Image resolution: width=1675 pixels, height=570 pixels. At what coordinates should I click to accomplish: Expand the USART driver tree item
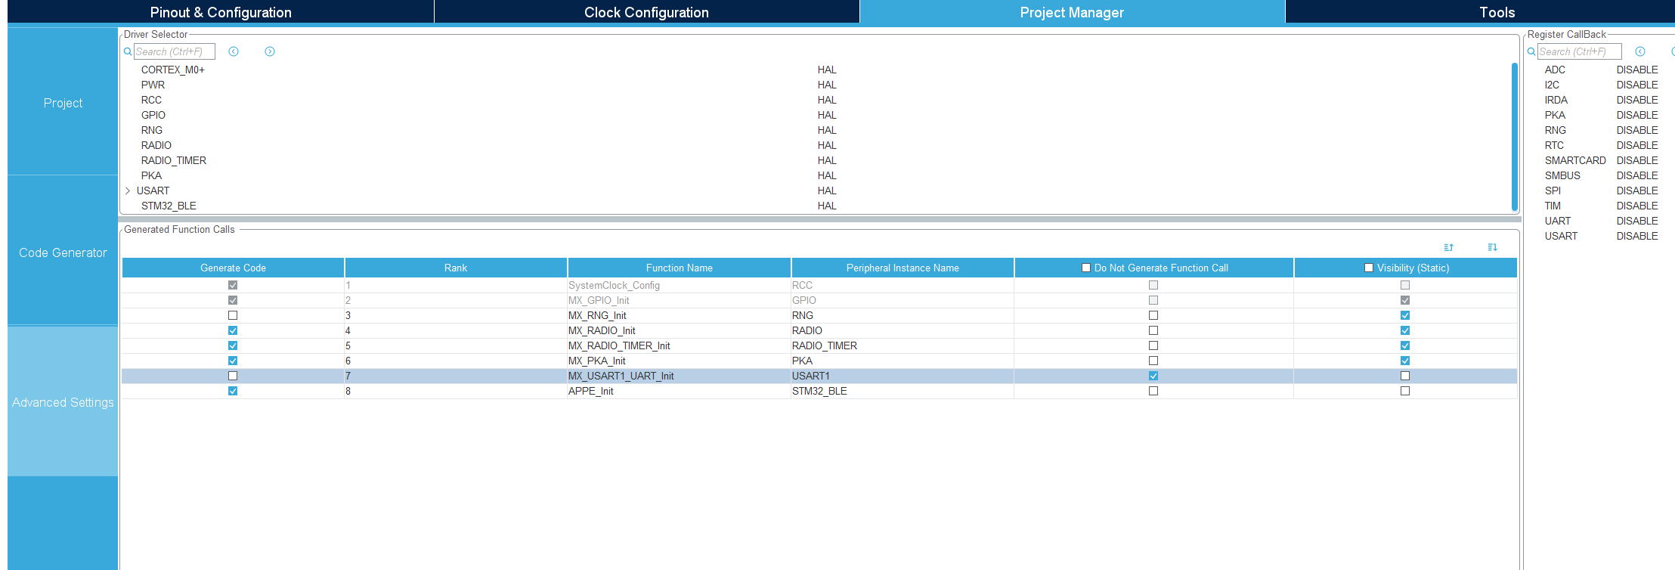pos(128,191)
